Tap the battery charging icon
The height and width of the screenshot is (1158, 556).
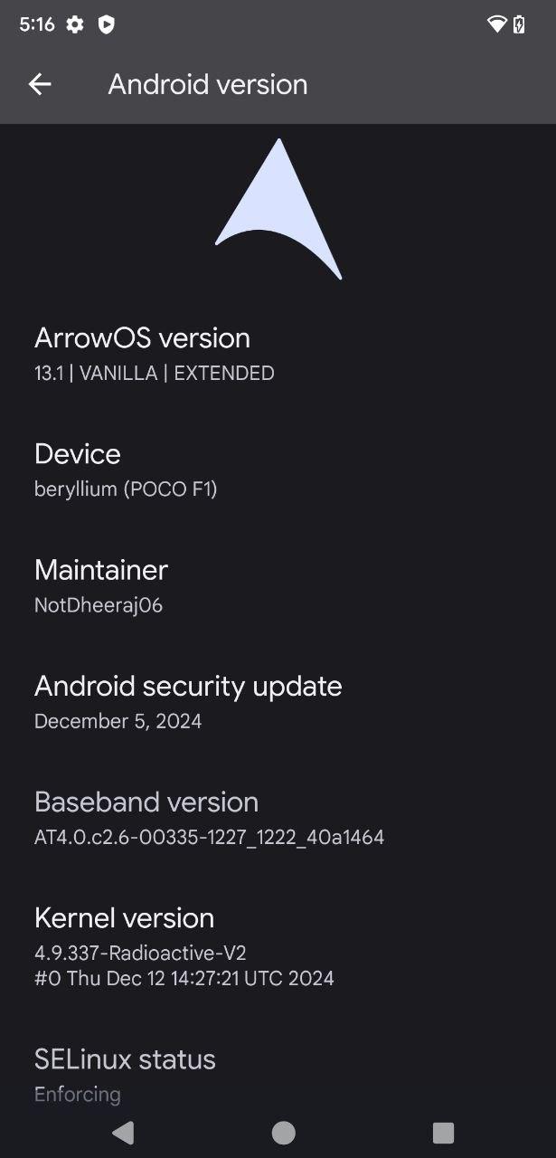click(519, 24)
